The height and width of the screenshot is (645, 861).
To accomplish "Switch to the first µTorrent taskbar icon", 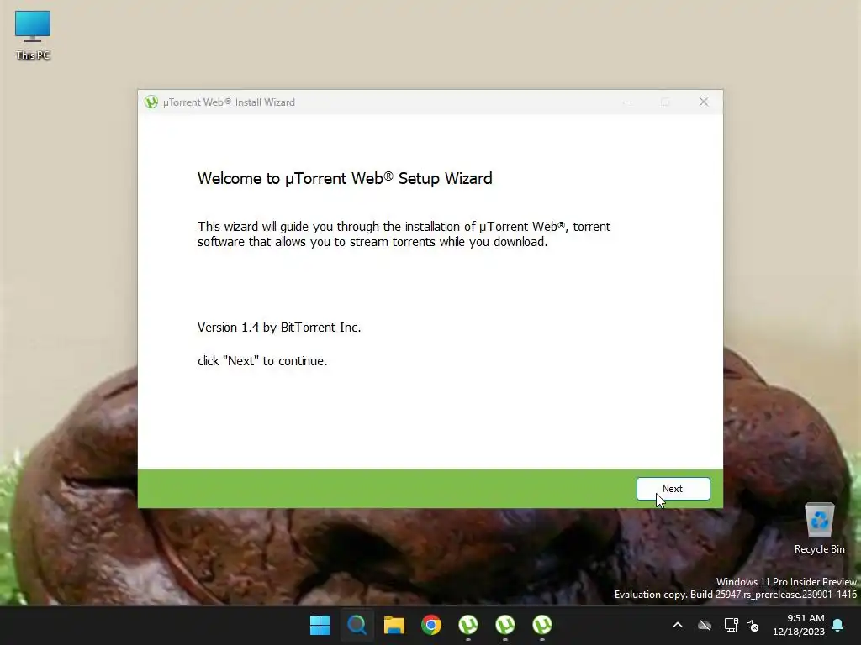I will 467,625.
